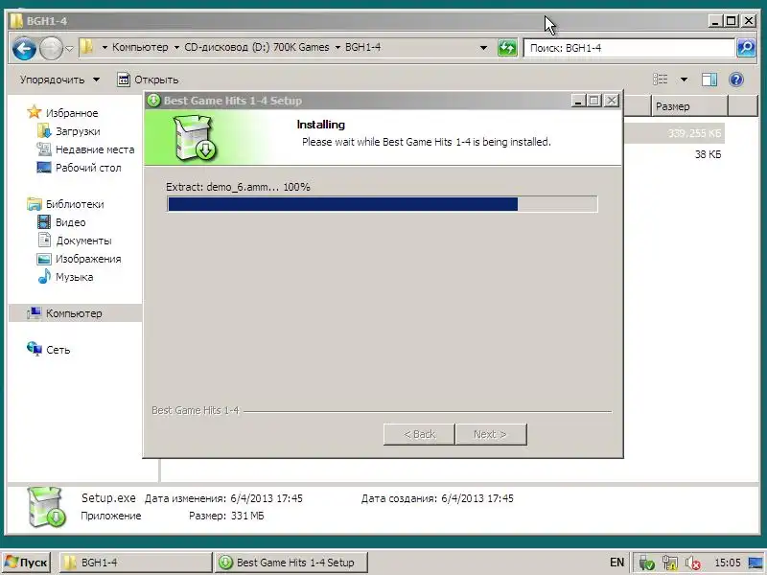Click the Открыть toolbar button
Image resolution: width=767 pixels, height=575 pixels.
pyautogui.click(x=148, y=80)
